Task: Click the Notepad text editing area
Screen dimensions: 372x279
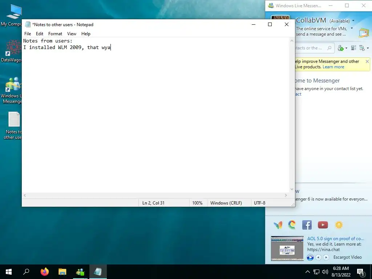Action: (155, 115)
